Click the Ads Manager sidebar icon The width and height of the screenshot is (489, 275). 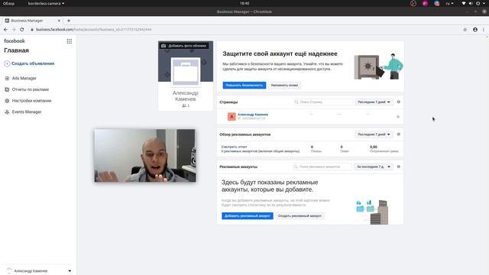7,78
